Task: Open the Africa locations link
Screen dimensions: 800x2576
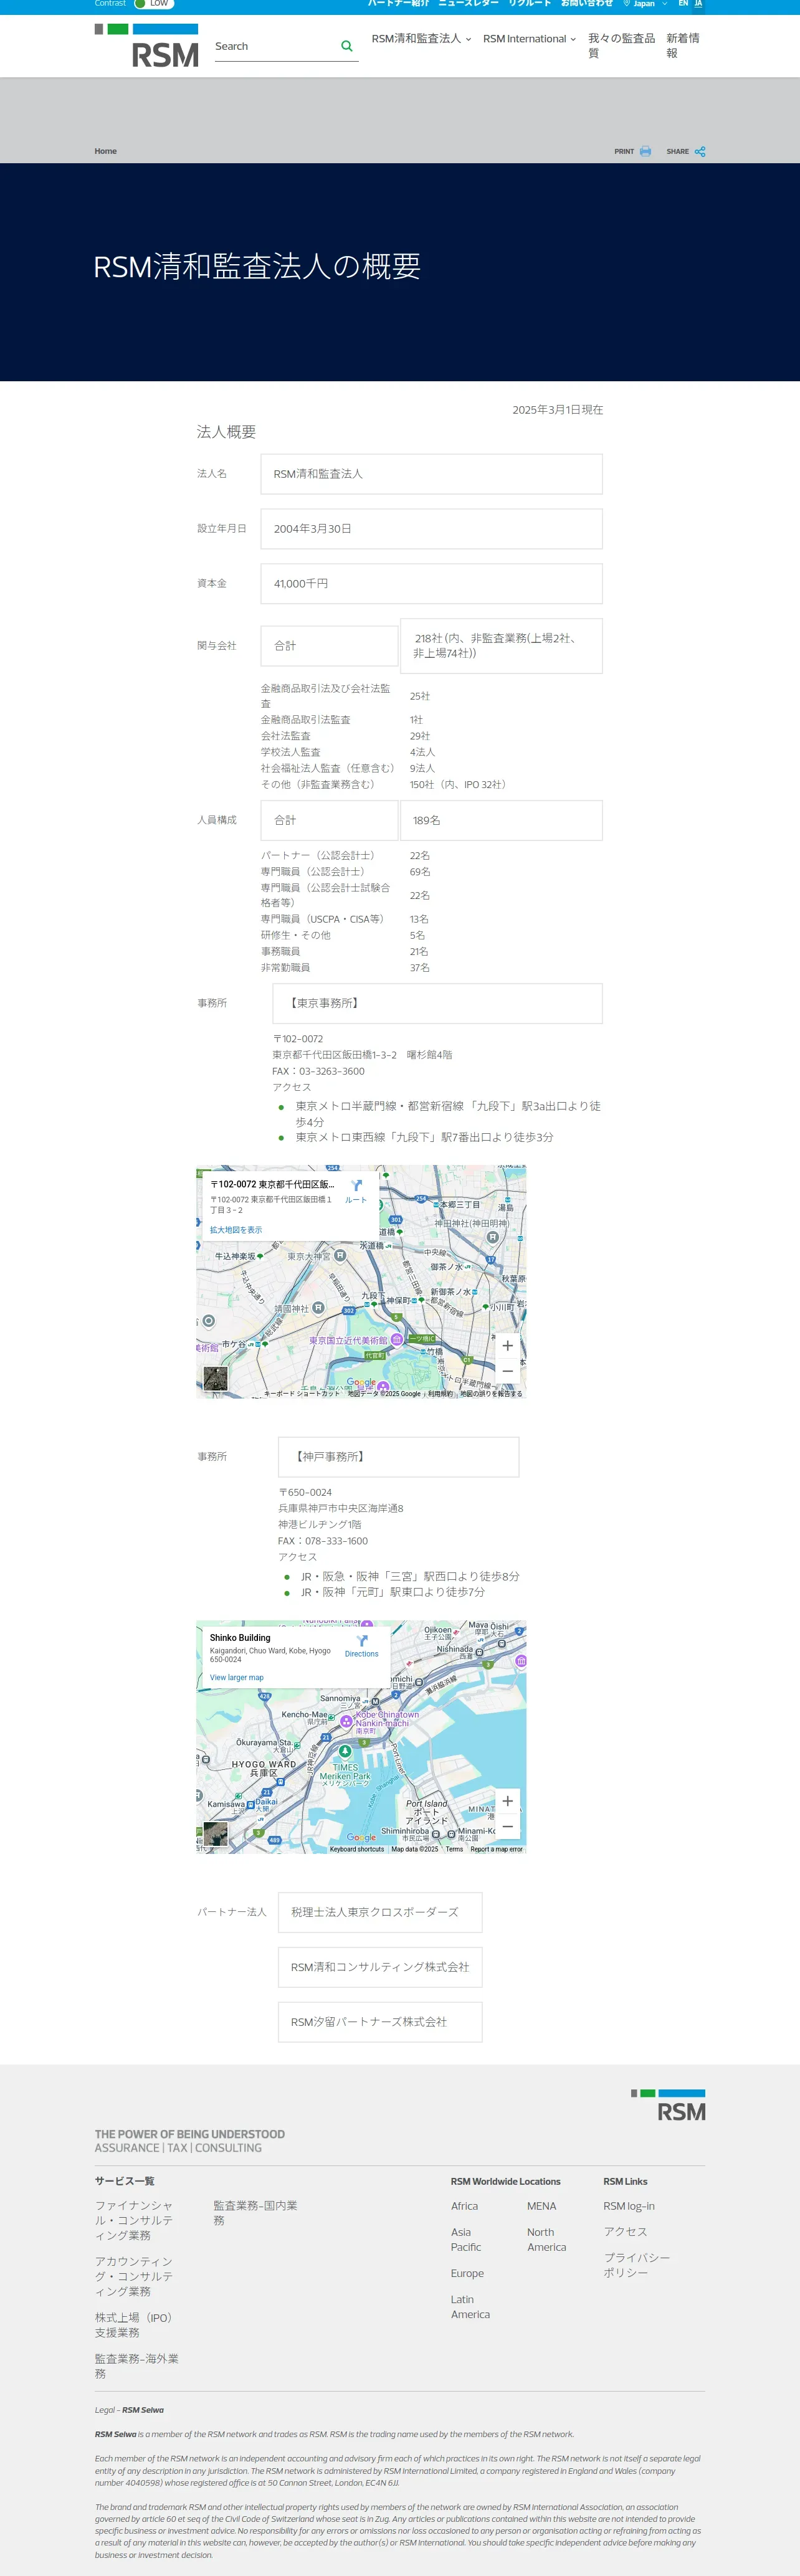Action: coord(464,2206)
